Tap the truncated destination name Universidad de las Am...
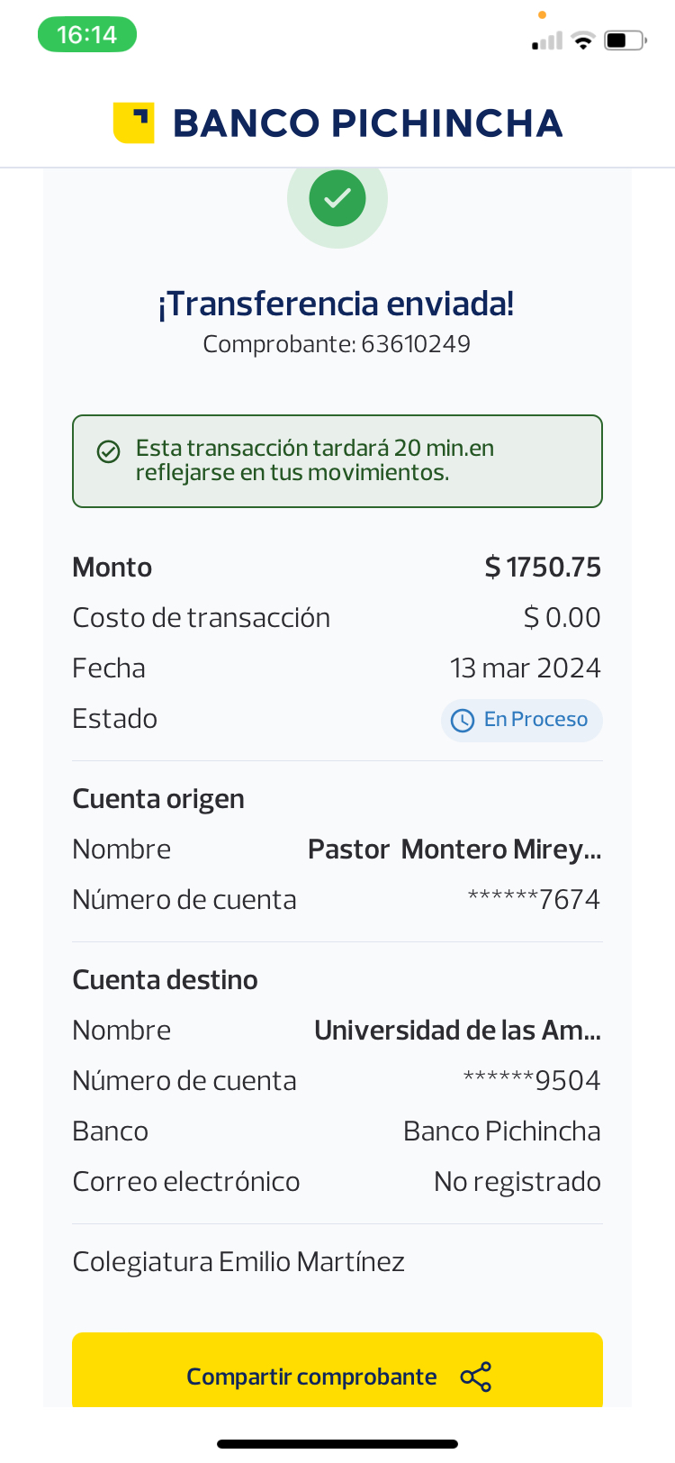675x1463 pixels. point(457,1031)
